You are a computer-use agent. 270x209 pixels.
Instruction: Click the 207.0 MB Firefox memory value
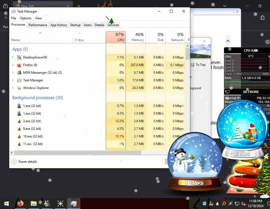coord(137,65)
